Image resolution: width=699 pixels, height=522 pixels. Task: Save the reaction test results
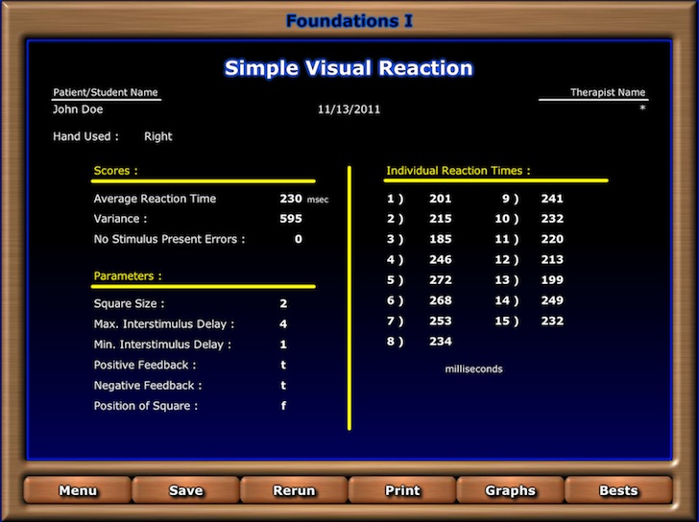point(186,490)
